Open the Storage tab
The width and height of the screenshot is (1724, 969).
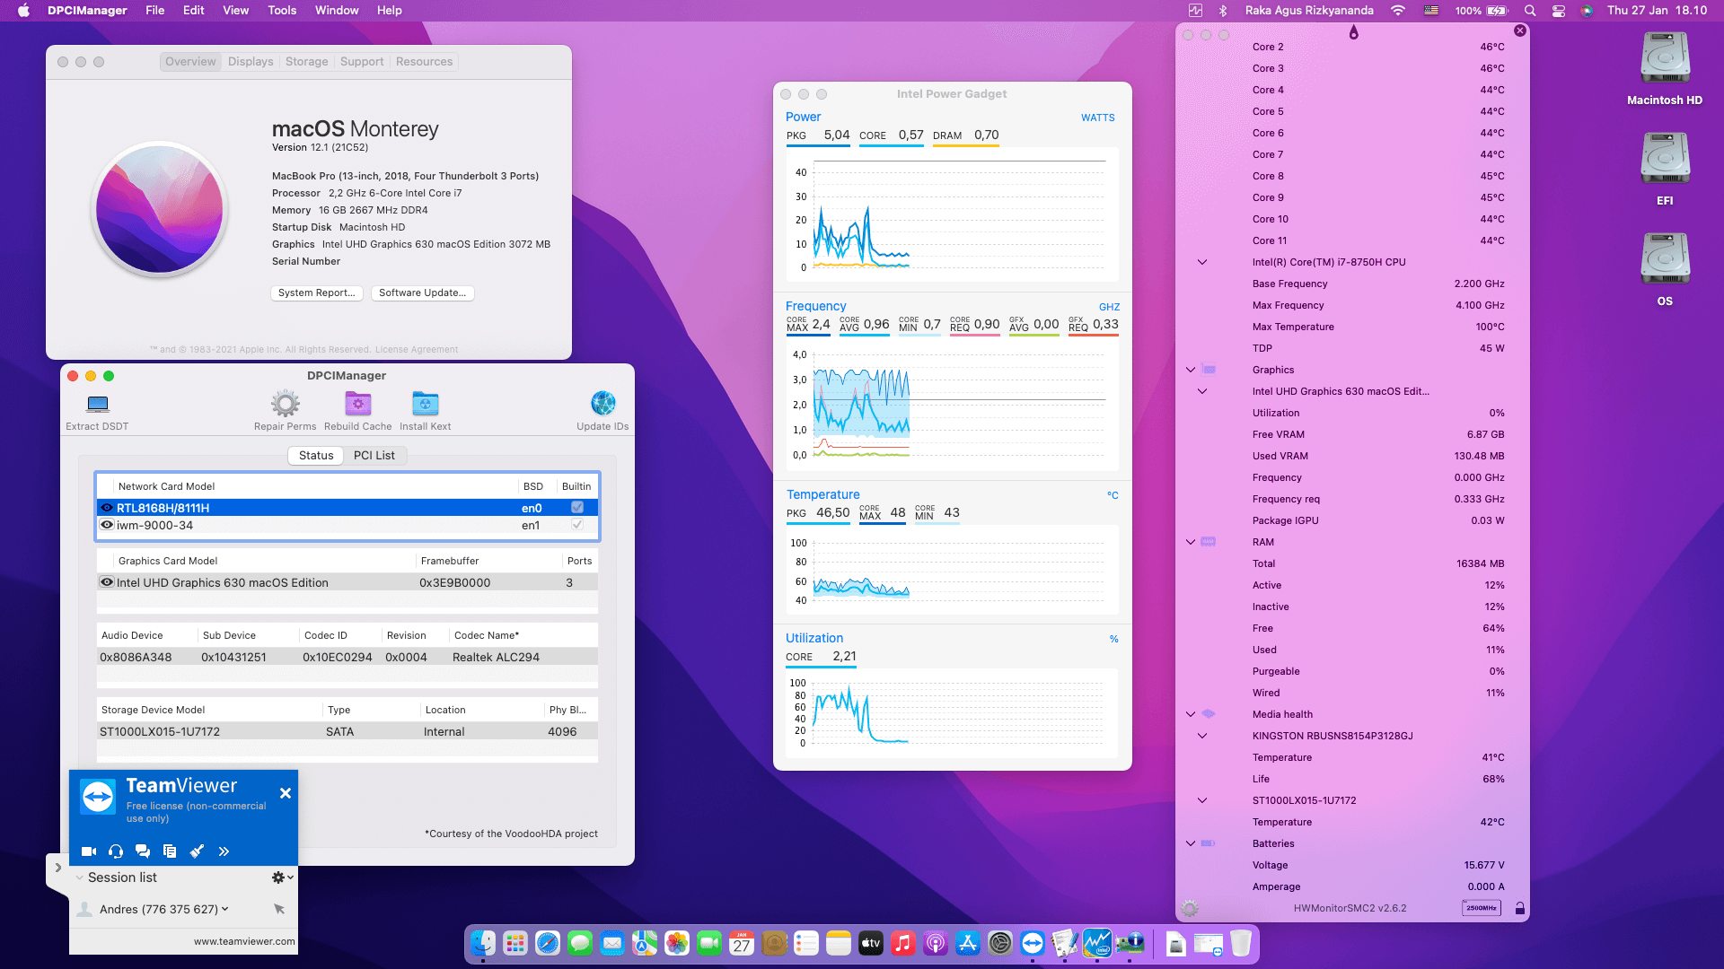pos(306,62)
